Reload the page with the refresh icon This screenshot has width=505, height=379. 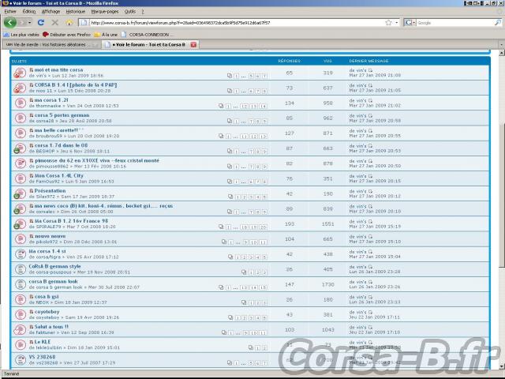tap(41, 23)
